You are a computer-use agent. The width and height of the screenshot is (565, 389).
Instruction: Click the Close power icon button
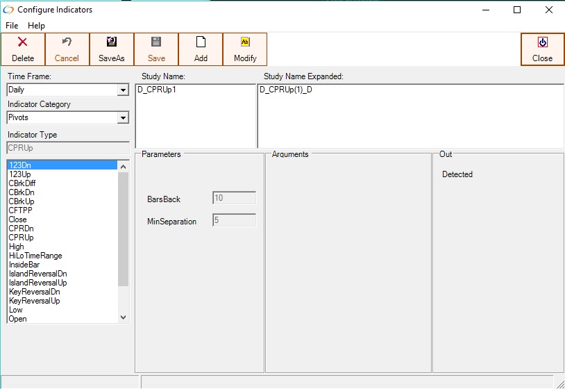pyautogui.click(x=542, y=42)
